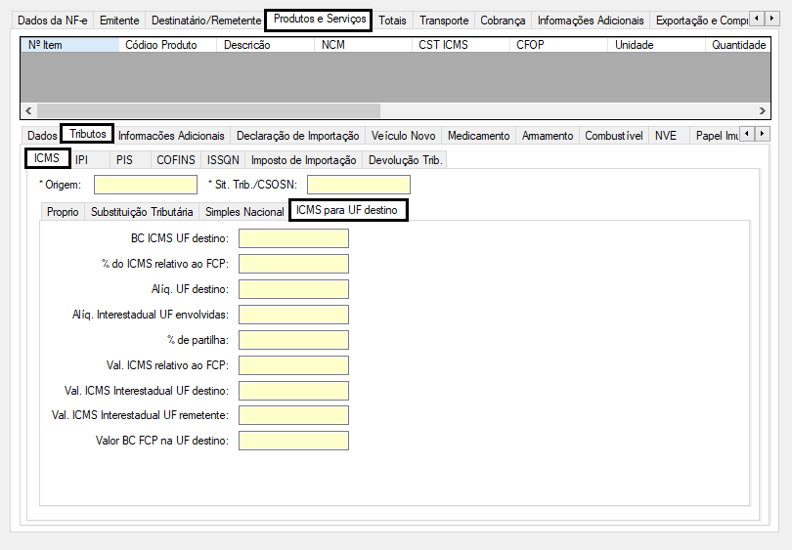The image size is (792, 550).
Task: Focus the Alíq. UF destino field
Action: pyautogui.click(x=293, y=289)
